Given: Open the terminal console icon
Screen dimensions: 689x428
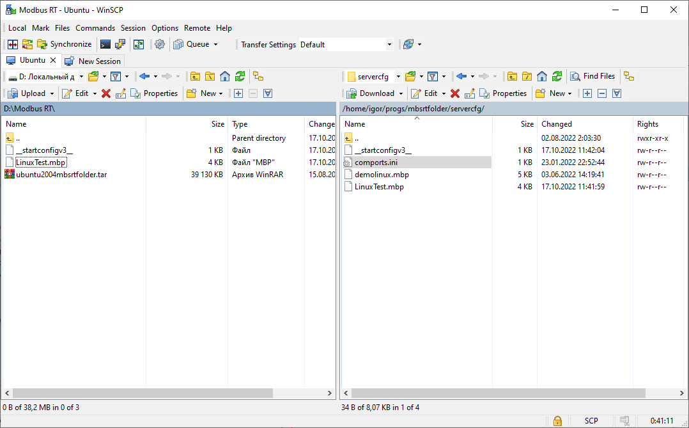Looking at the screenshot, I should pos(105,44).
